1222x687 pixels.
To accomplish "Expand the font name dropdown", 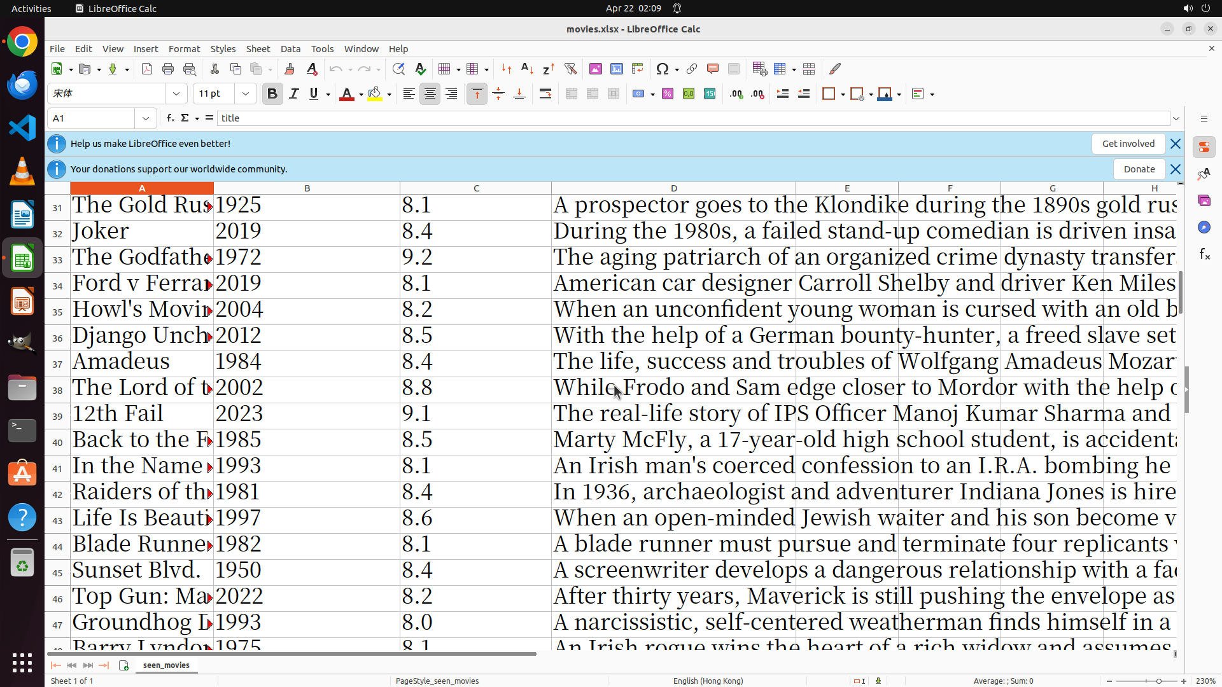I will [176, 94].
